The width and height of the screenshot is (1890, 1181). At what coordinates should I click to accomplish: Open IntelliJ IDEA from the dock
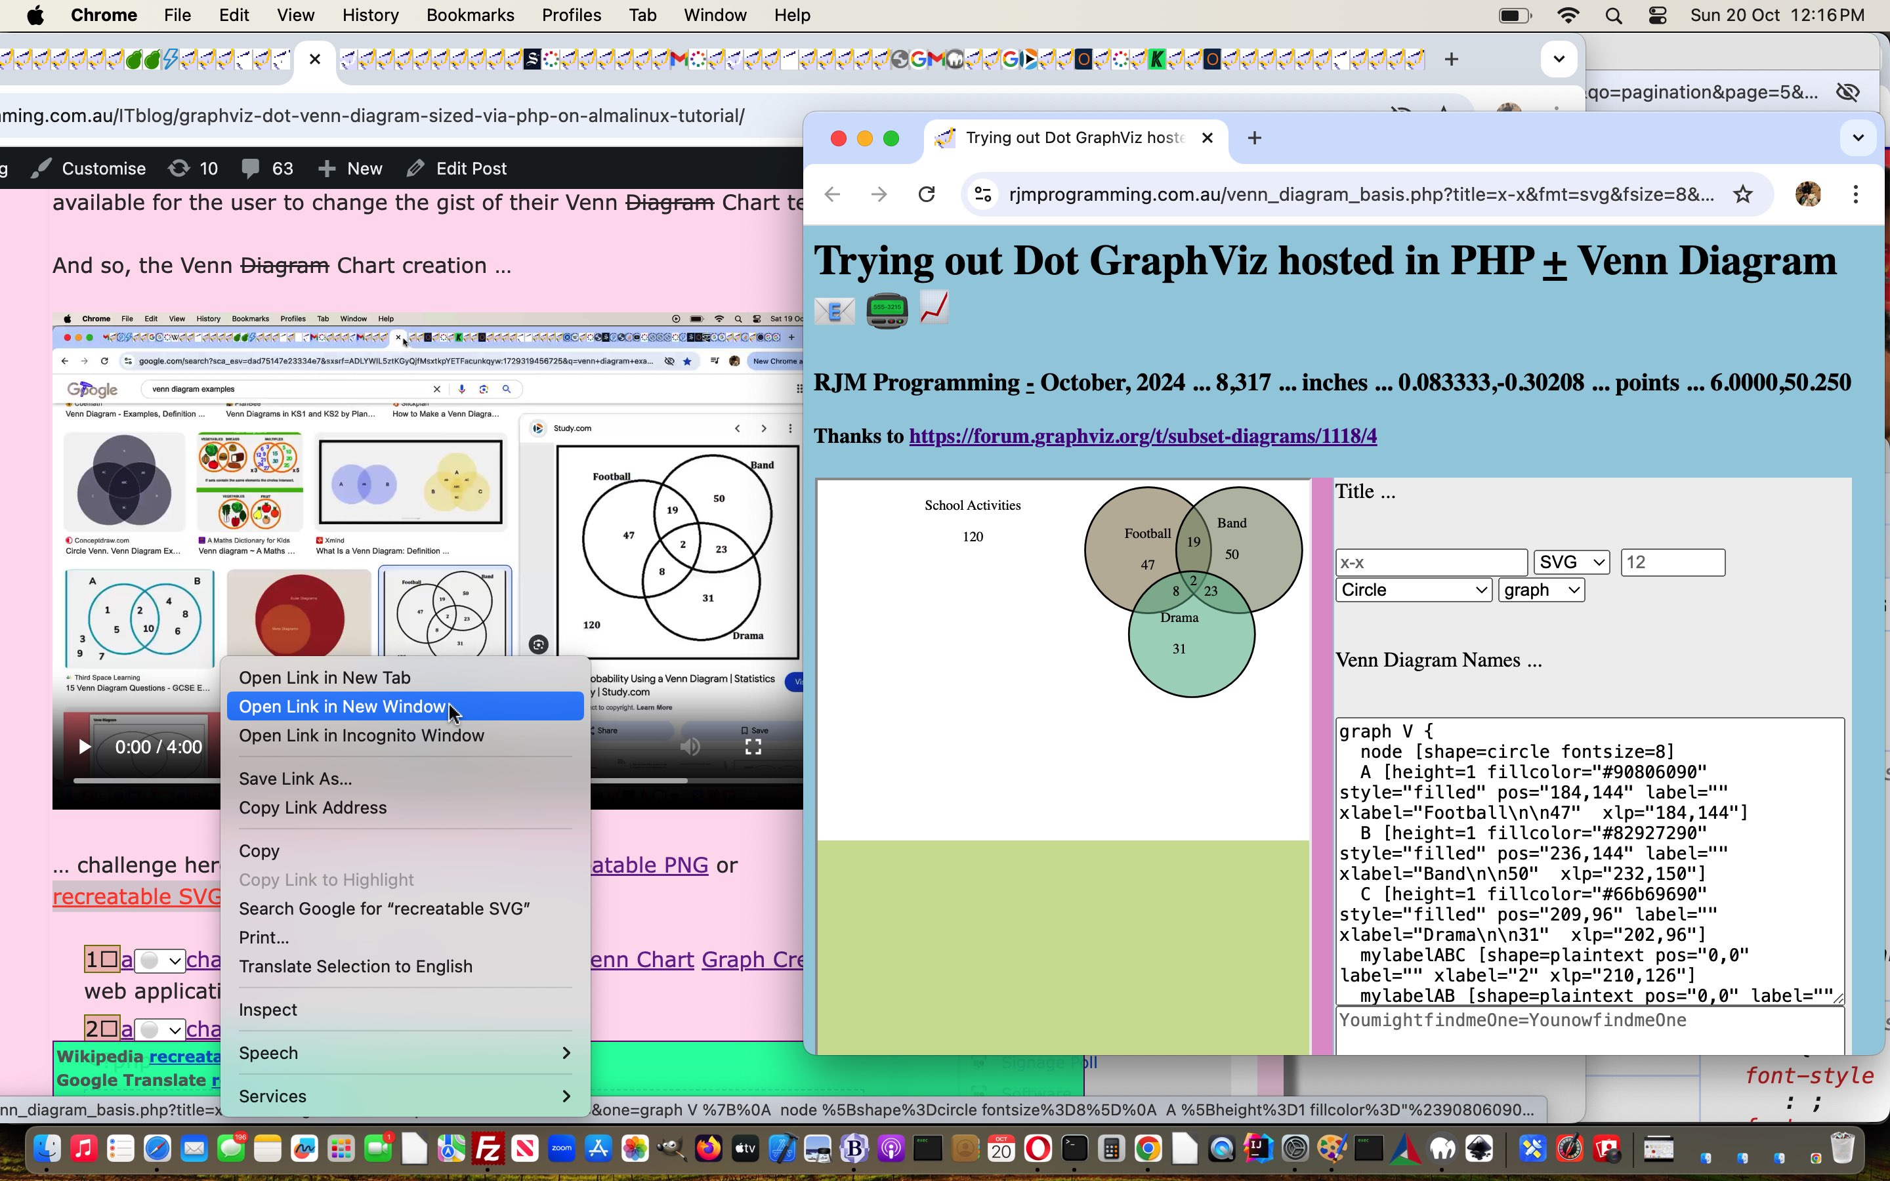1258,1149
